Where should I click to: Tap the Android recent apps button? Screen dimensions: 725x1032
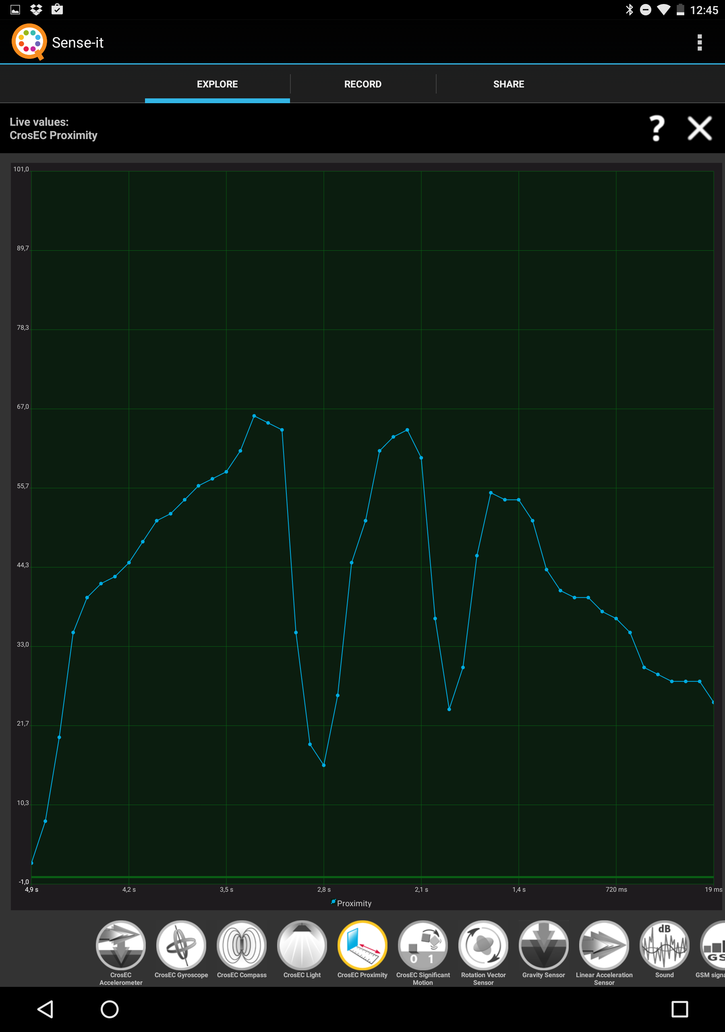click(679, 1009)
